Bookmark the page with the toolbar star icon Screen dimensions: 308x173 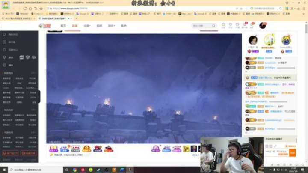[41, 9]
